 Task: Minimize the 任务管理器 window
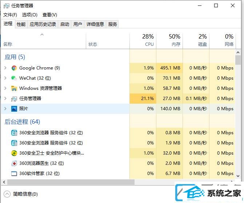point(200,6)
